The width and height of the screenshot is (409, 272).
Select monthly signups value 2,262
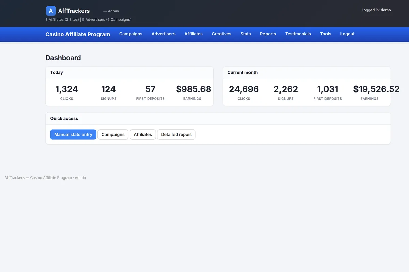pos(286,89)
